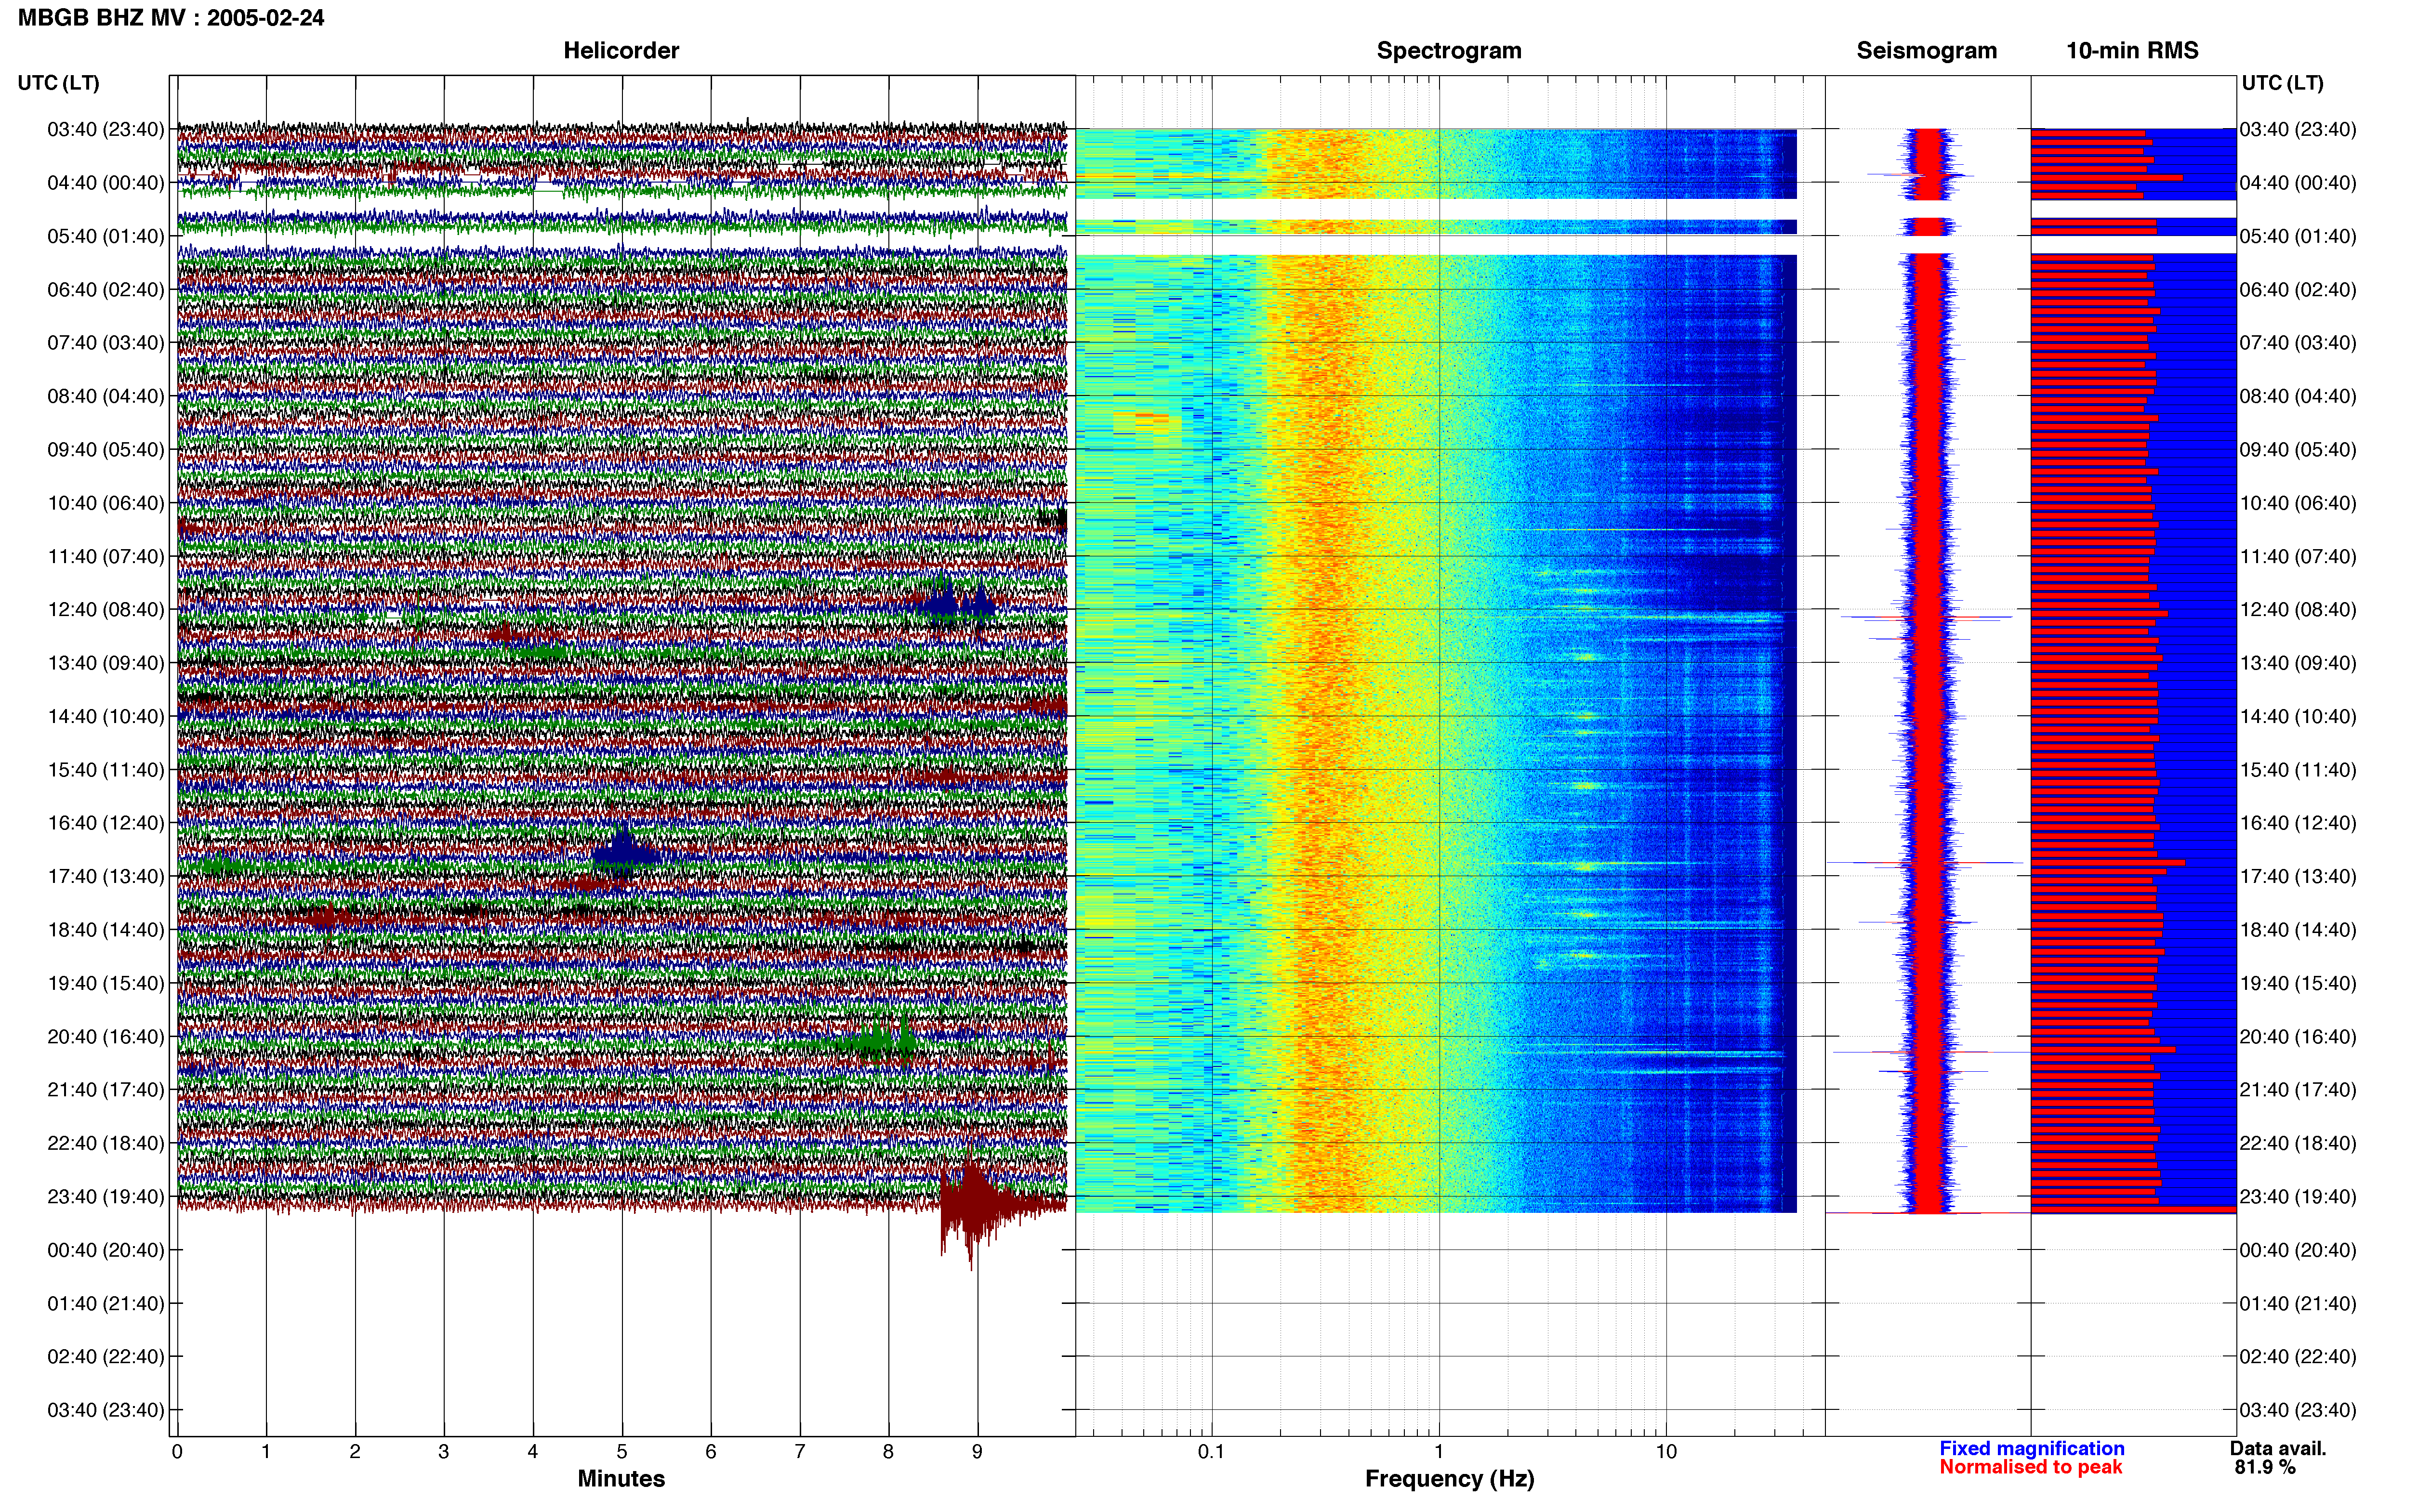The height and width of the screenshot is (1512, 2418).
Task: Click left time label "16:40 (12:40)"
Action: 106,823
